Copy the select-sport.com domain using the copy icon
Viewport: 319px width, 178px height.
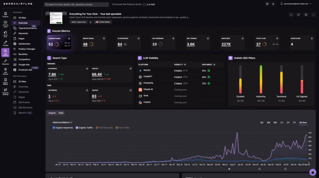coord(91,22)
